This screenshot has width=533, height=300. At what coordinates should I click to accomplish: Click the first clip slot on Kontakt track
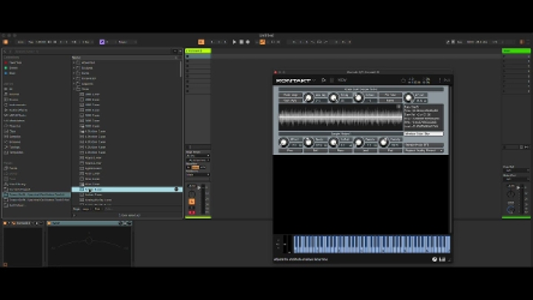pyautogui.click(x=198, y=56)
